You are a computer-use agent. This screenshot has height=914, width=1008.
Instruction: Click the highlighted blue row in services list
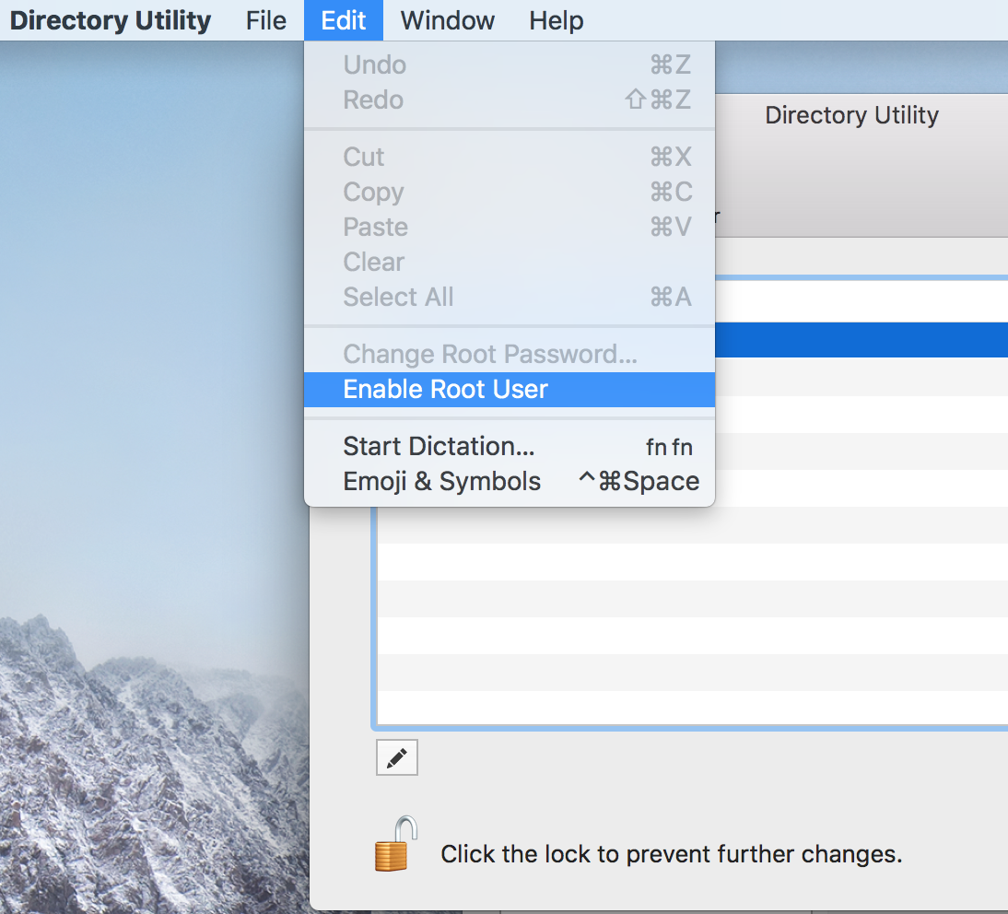861,339
